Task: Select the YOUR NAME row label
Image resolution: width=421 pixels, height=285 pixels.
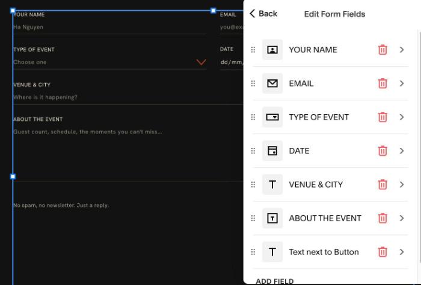Action: pyautogui.click(x=313, y=50)
